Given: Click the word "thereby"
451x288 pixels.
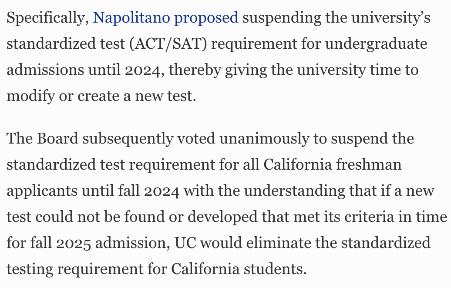Looking at the screenshot, I should pyautogui.click(x=195, y=70).
